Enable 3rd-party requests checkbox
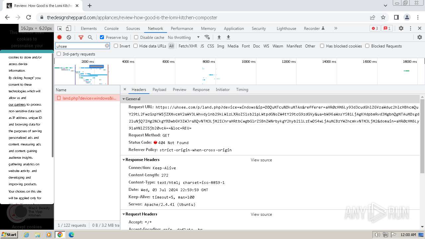Screen dimensions: 425x239 (59, 54)
